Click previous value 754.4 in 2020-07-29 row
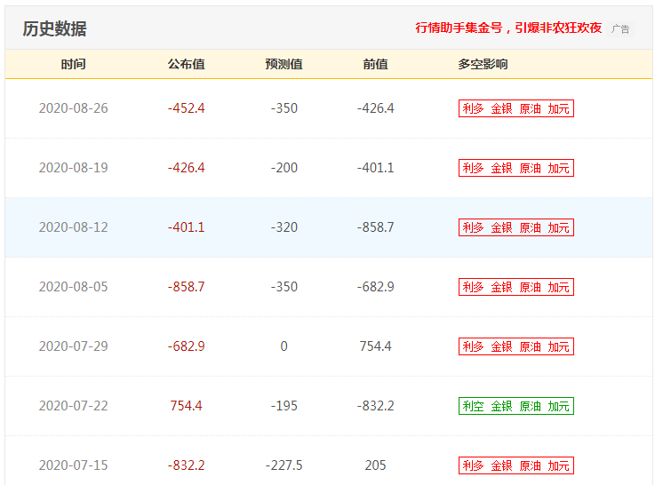The width and height of the screenshot is (655, 485). [x=375, y=346]
